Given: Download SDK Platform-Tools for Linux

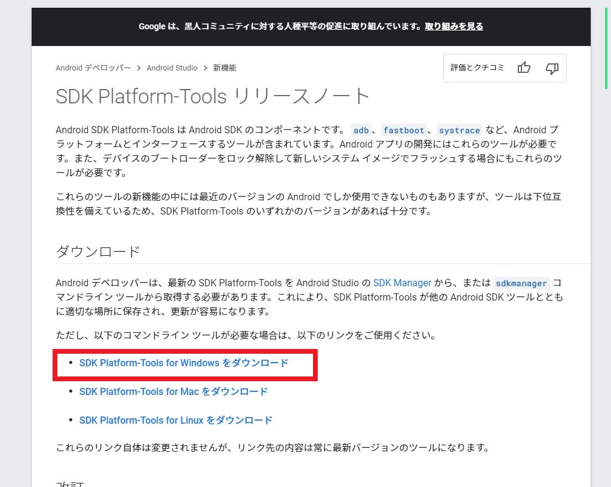Looking at the screenshot, I should tap(176, 420).
